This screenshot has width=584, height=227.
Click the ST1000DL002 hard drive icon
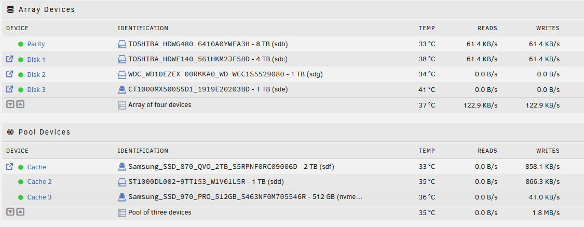coord(122,182)
